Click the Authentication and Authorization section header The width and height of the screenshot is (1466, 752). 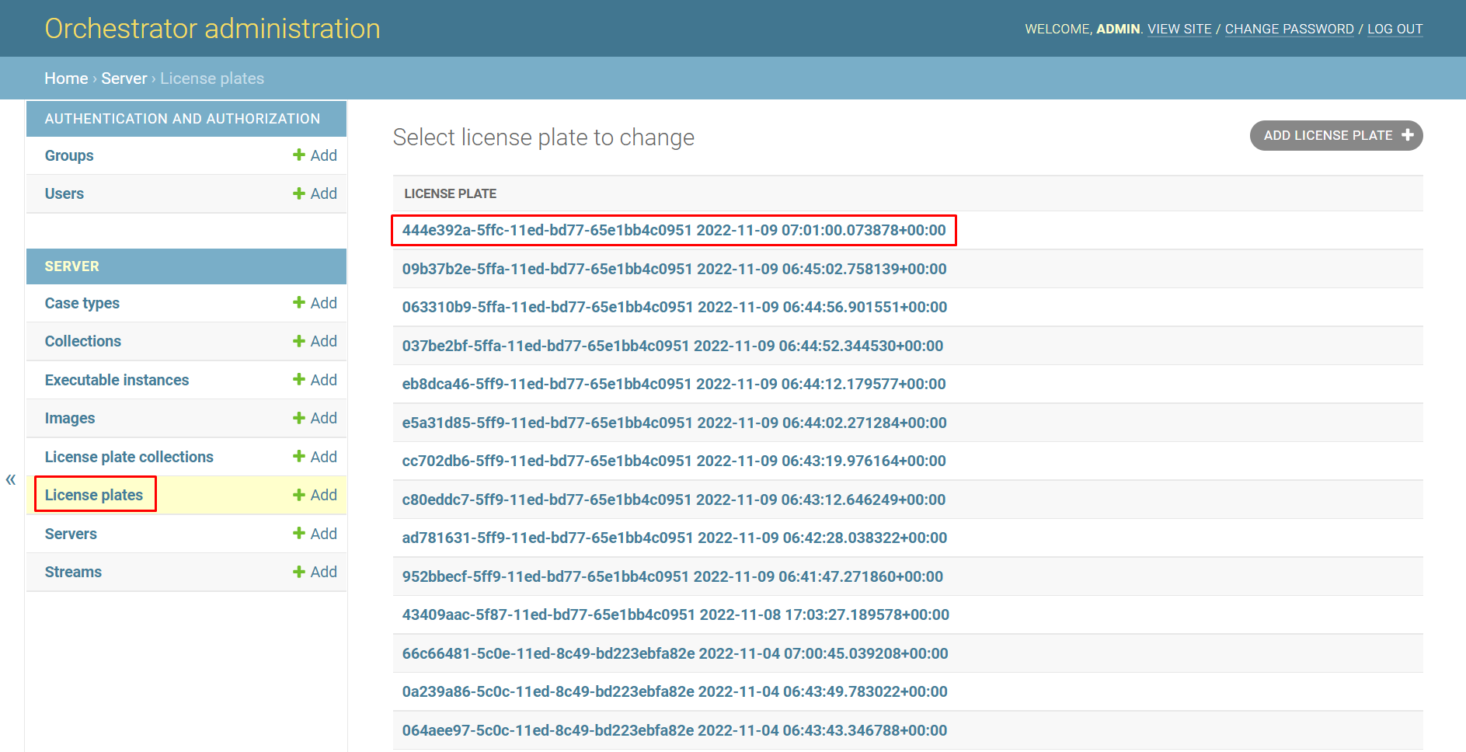coord(183,119)
